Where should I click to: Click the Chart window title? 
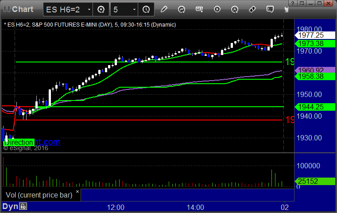tap(23, 9)
